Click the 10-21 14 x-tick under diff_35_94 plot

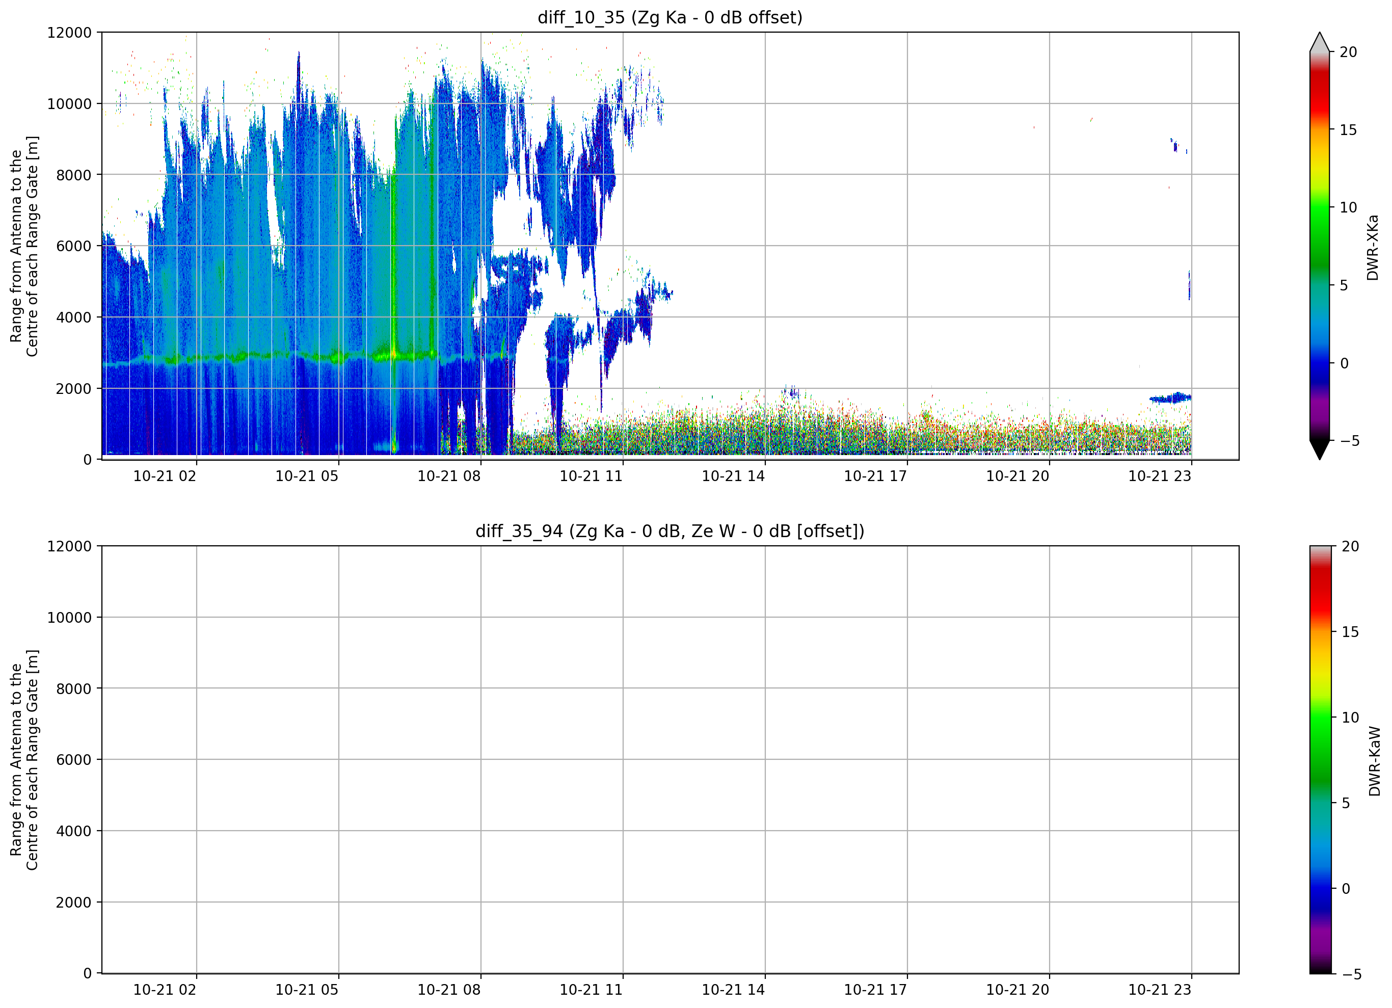(733, 990)
